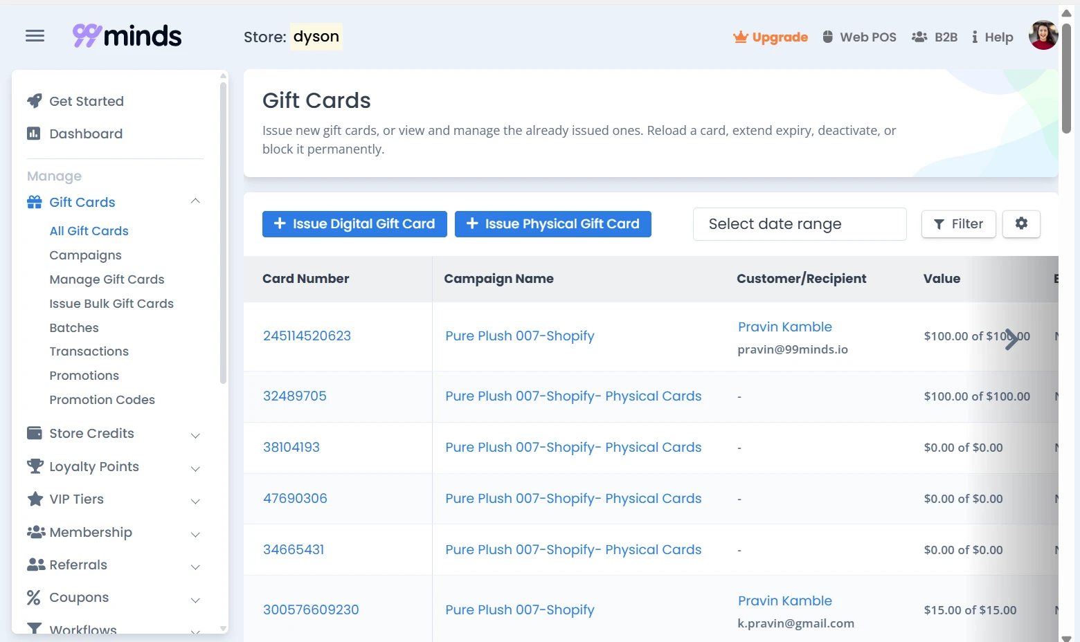Screen dimensions: 1080x642
Task: Open Promotions submenu item
Action: tap(84, 376)
